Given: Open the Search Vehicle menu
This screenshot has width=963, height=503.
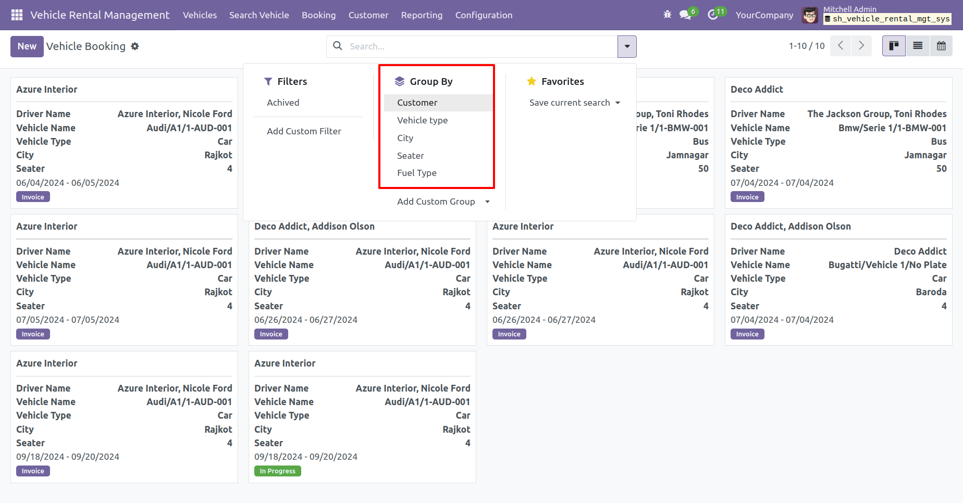Looking at the screenshot, I should [259, 15].
